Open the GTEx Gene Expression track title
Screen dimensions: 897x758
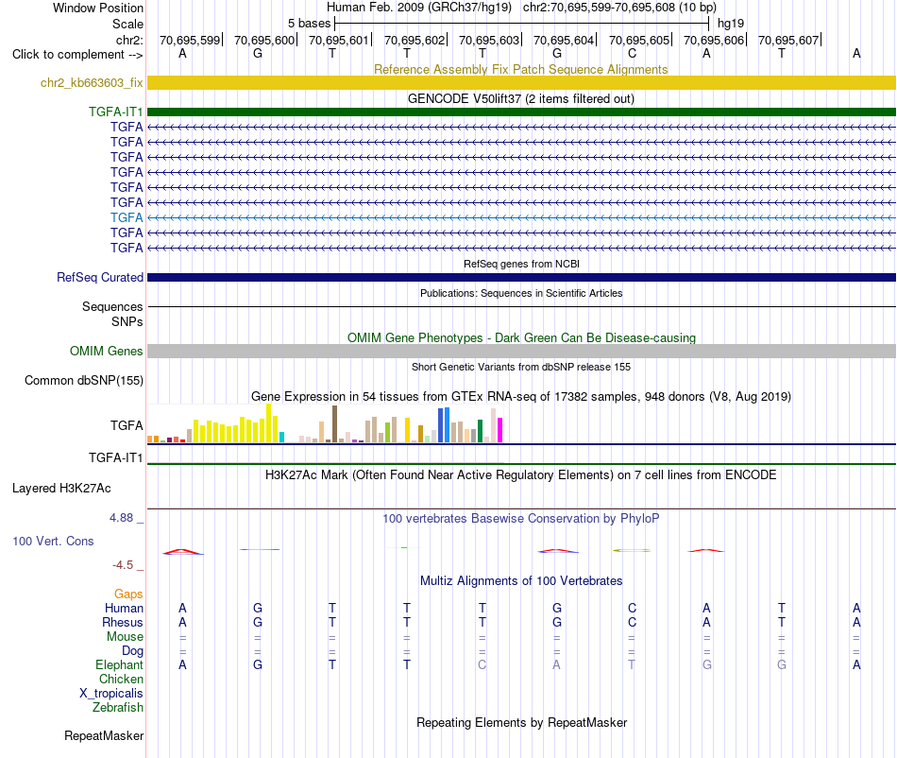pos(520,396)
